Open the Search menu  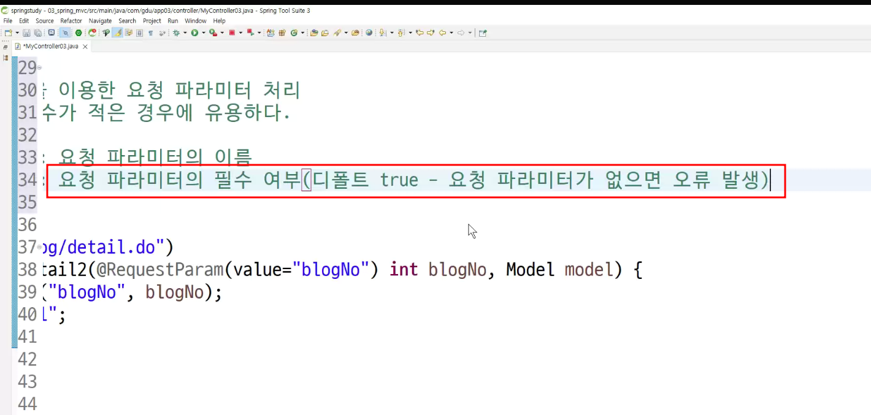pos(128,21)
